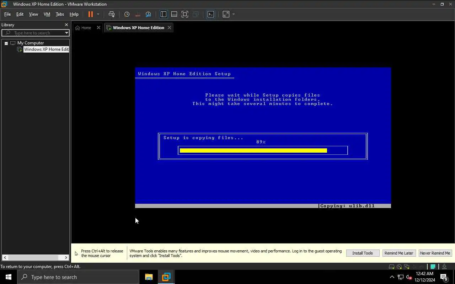The width and height of the screenshot is (455, 284).
Task: Click the muted volume tray icon
Action: point(409,277)
